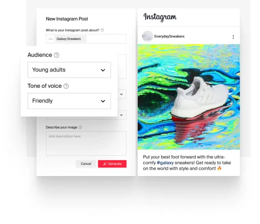The width and height of the screenshot is (260, 224).
Task: Click the Cancel button
Action: [x=86, y=164]
